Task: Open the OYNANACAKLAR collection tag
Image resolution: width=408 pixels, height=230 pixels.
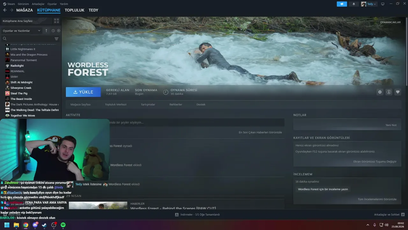Action: pos(390,22)
